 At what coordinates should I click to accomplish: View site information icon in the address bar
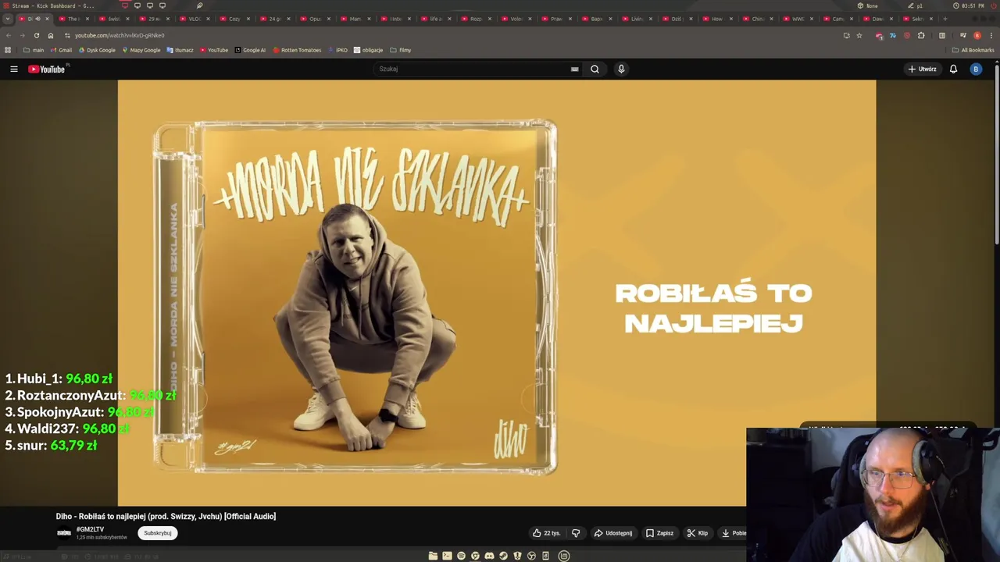[67, 35]
